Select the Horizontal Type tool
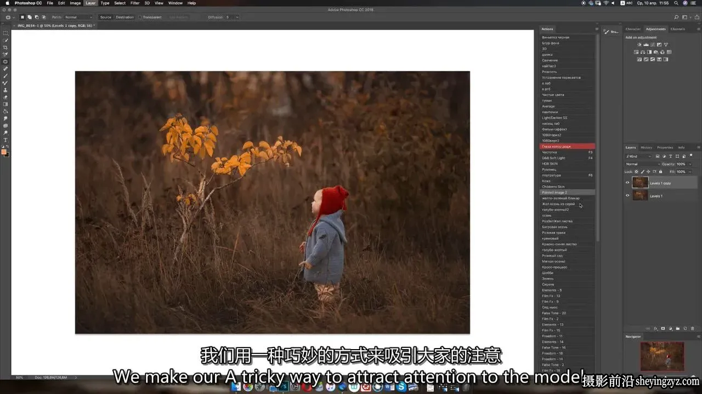This screenshot has width=702, height=394. coord(5,140)
